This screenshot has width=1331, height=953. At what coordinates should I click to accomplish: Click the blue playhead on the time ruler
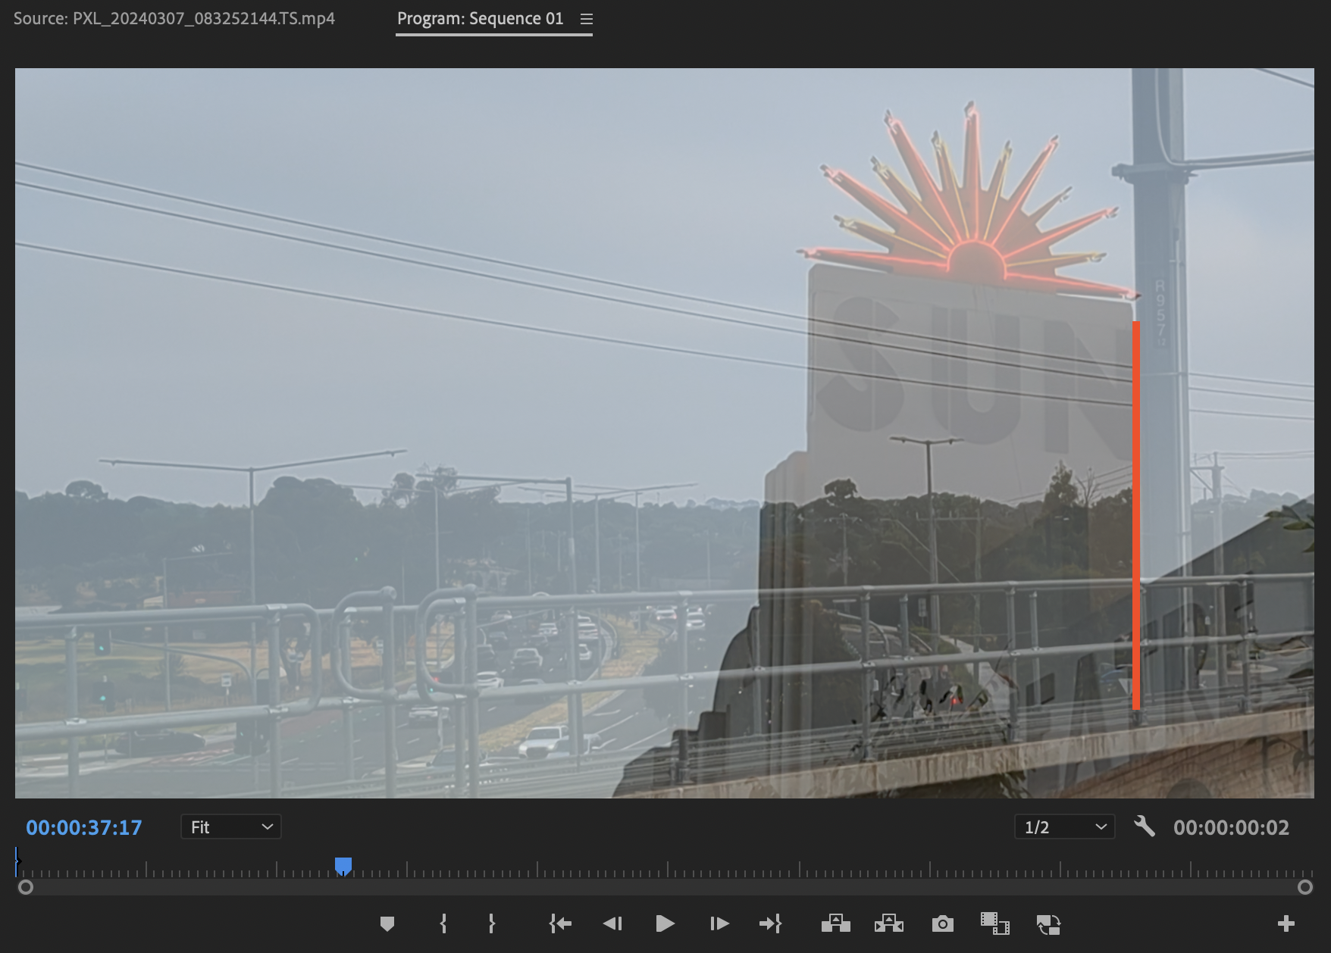click(x=343, y=866)
